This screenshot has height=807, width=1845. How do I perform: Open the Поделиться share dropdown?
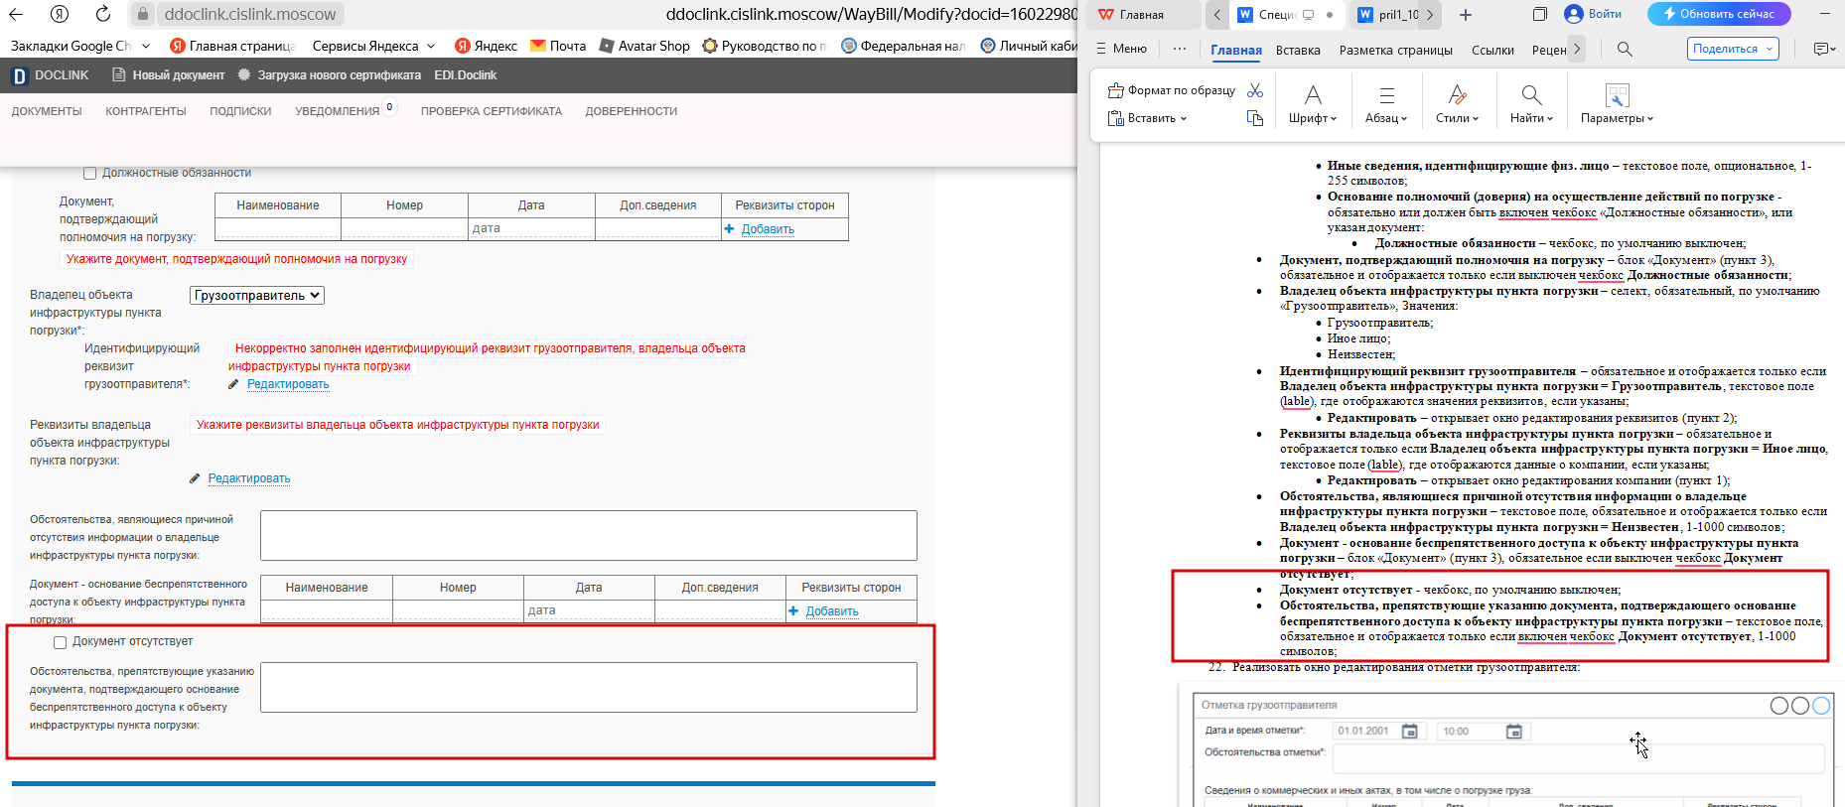[1733, 49]
